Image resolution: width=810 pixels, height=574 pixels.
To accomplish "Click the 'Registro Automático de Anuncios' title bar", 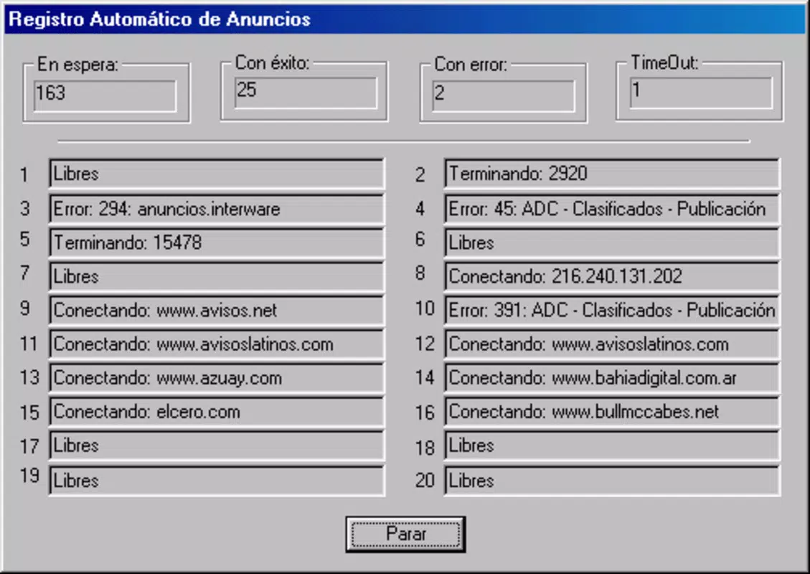I will pyautogui.click(x=405, y=19).
